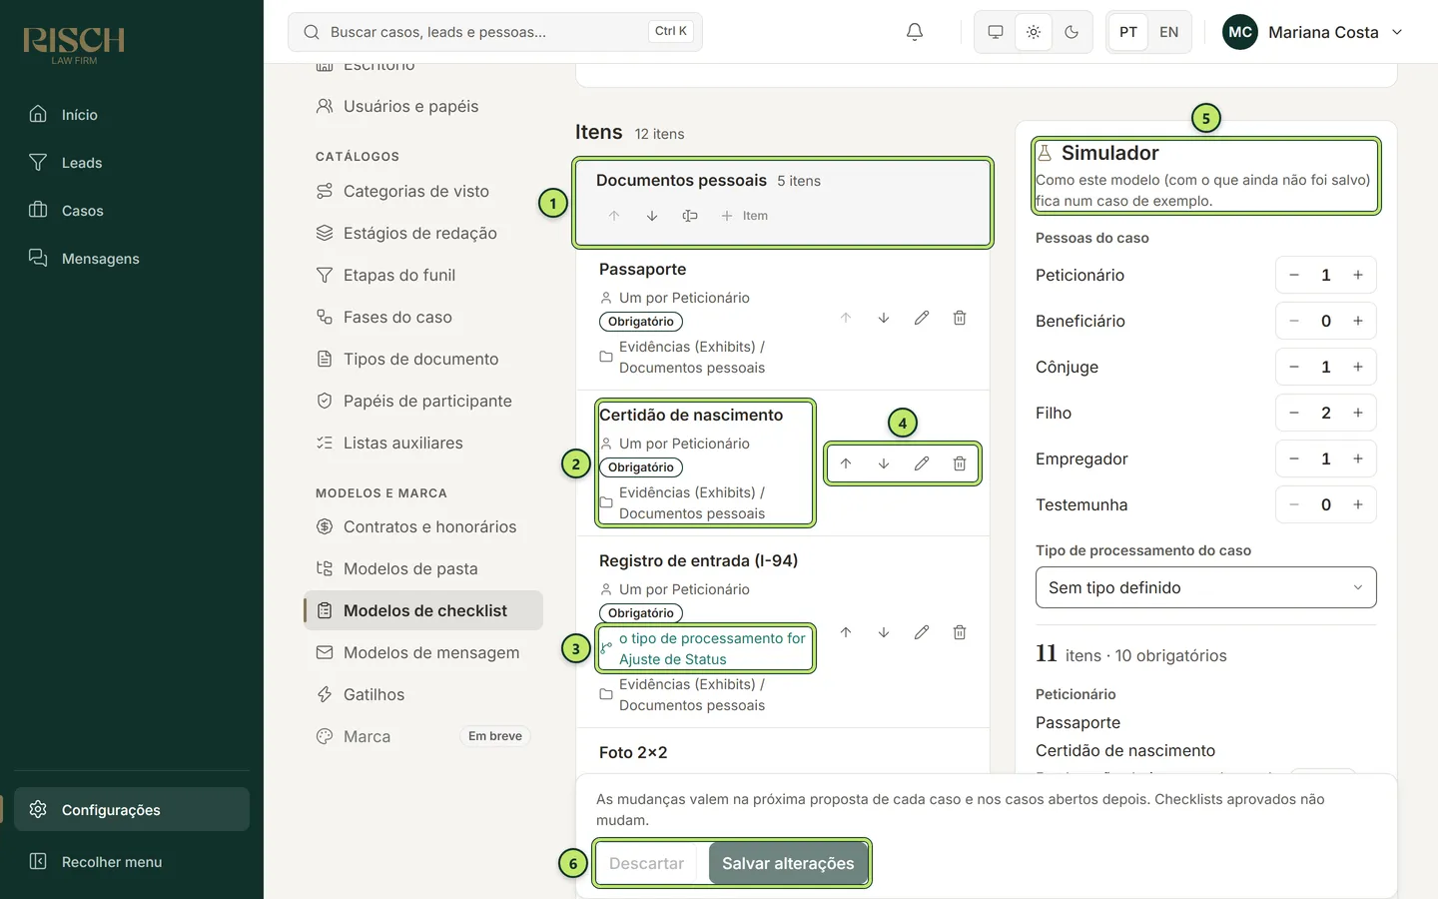Open Casos section
This screenshot has width=1438, height=899.
[132, 211]
